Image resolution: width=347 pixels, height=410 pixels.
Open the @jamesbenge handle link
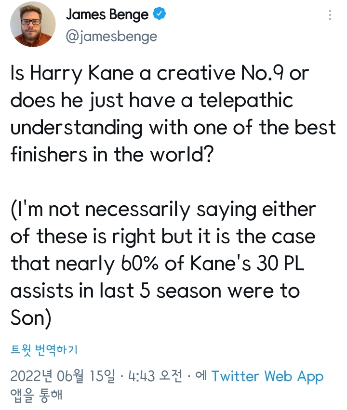(111, 36)
